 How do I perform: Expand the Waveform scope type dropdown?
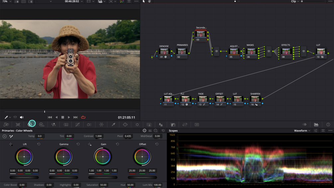(x=302, y=131)
